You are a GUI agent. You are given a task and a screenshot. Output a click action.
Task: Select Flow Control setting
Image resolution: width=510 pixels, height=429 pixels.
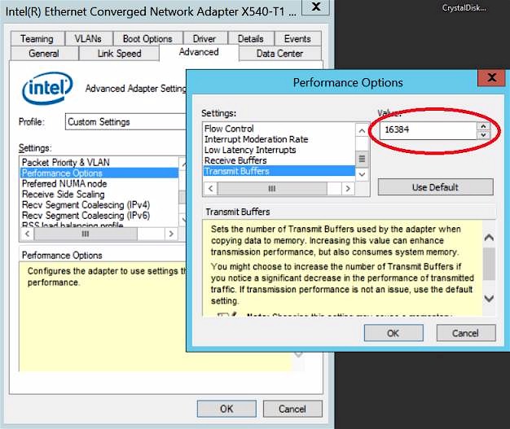point(279,129)
